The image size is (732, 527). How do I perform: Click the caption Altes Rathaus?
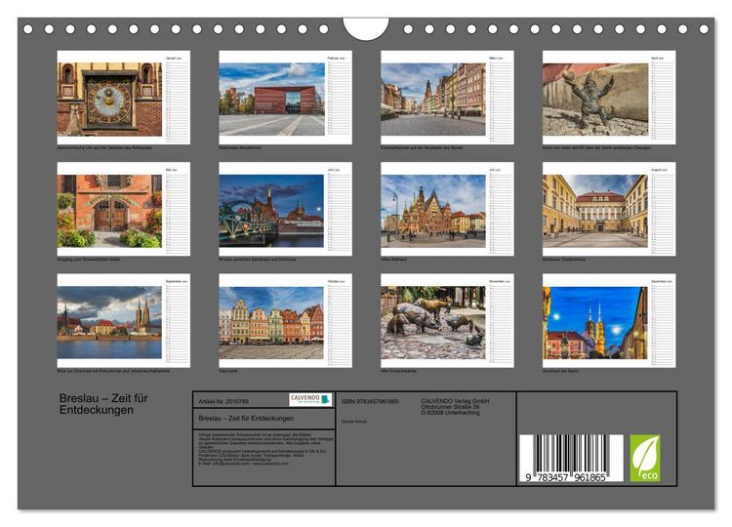tap(393, 259)
